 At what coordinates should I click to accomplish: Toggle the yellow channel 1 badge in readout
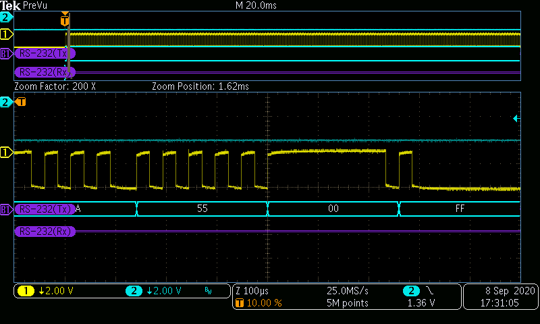[x=26, y=291]
